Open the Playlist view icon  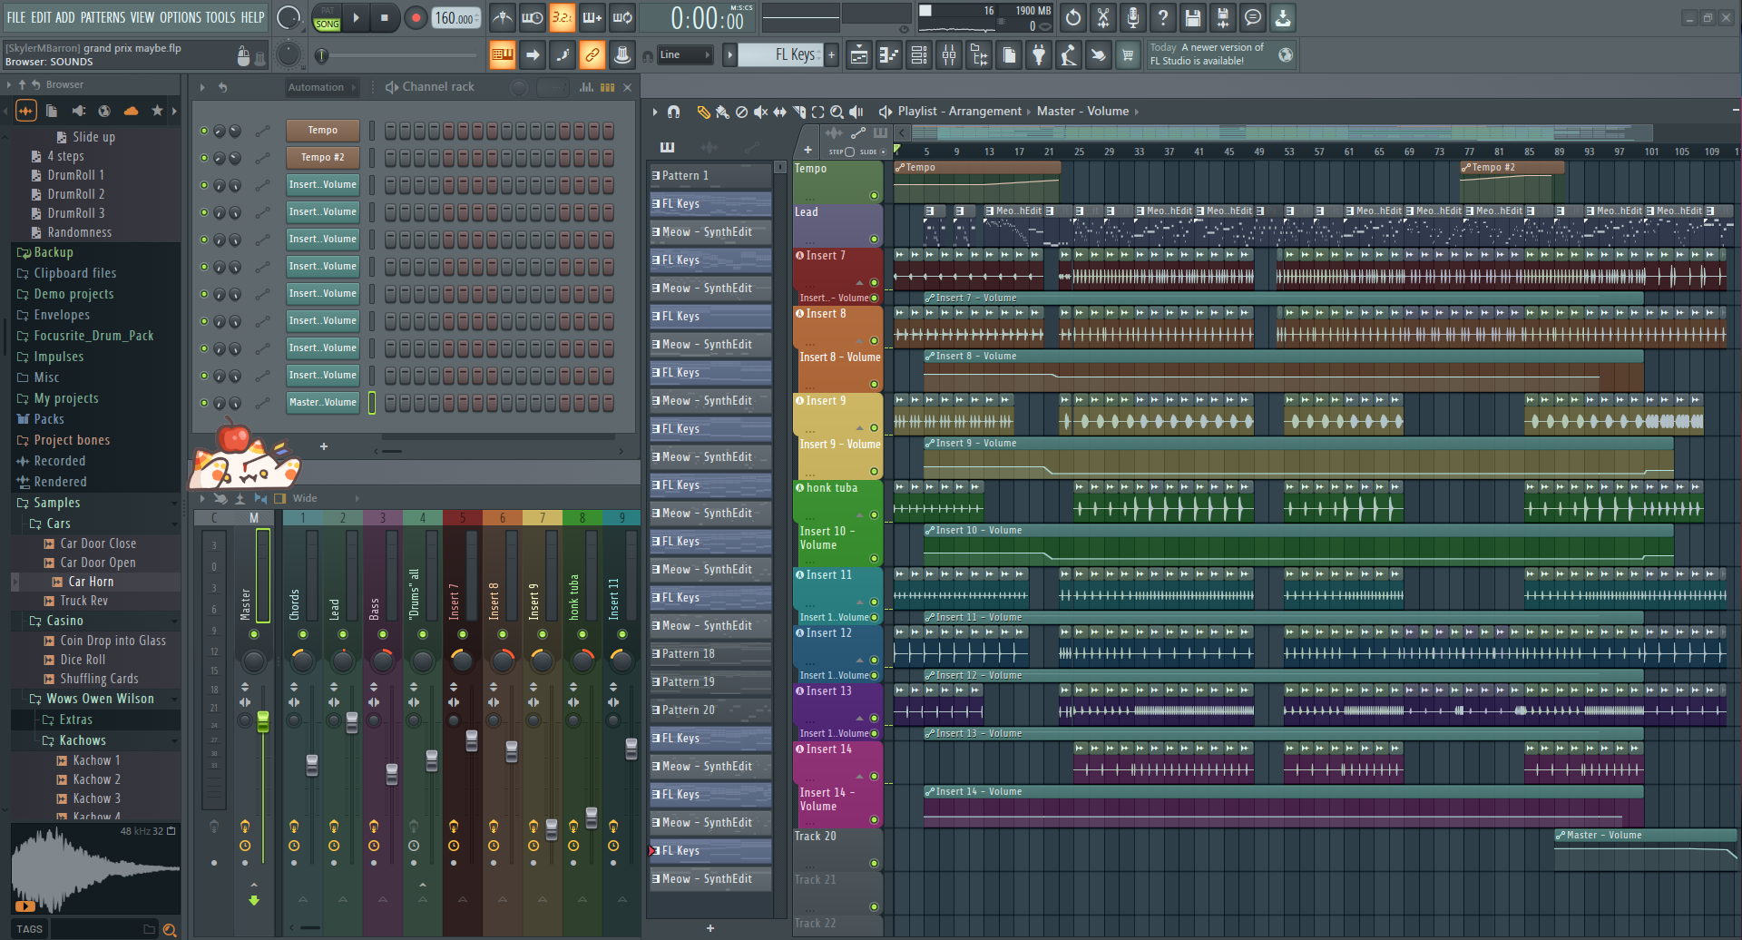pyautogui.click(x=858, y=55)
